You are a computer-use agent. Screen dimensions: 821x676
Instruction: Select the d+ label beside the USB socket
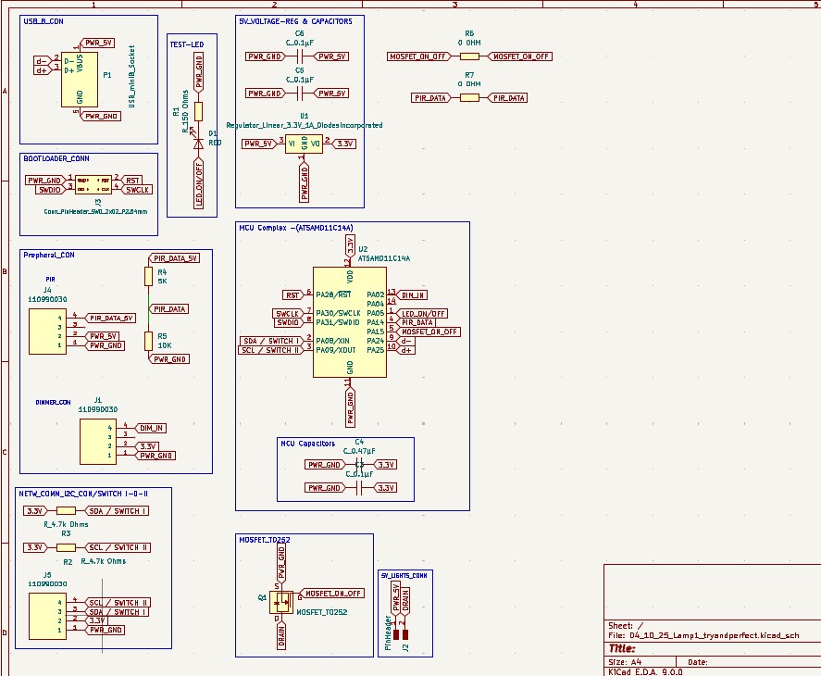coord(43,70)
